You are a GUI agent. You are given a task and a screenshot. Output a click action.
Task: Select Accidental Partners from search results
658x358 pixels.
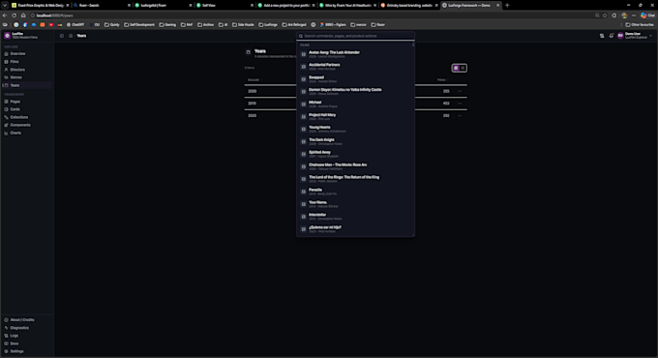point(355,67)
